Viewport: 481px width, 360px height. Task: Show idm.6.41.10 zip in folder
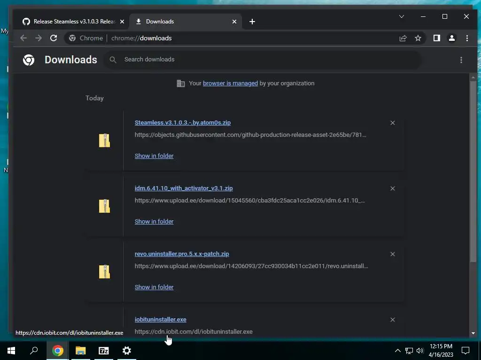pyautogui.click(x=154, y=221)
